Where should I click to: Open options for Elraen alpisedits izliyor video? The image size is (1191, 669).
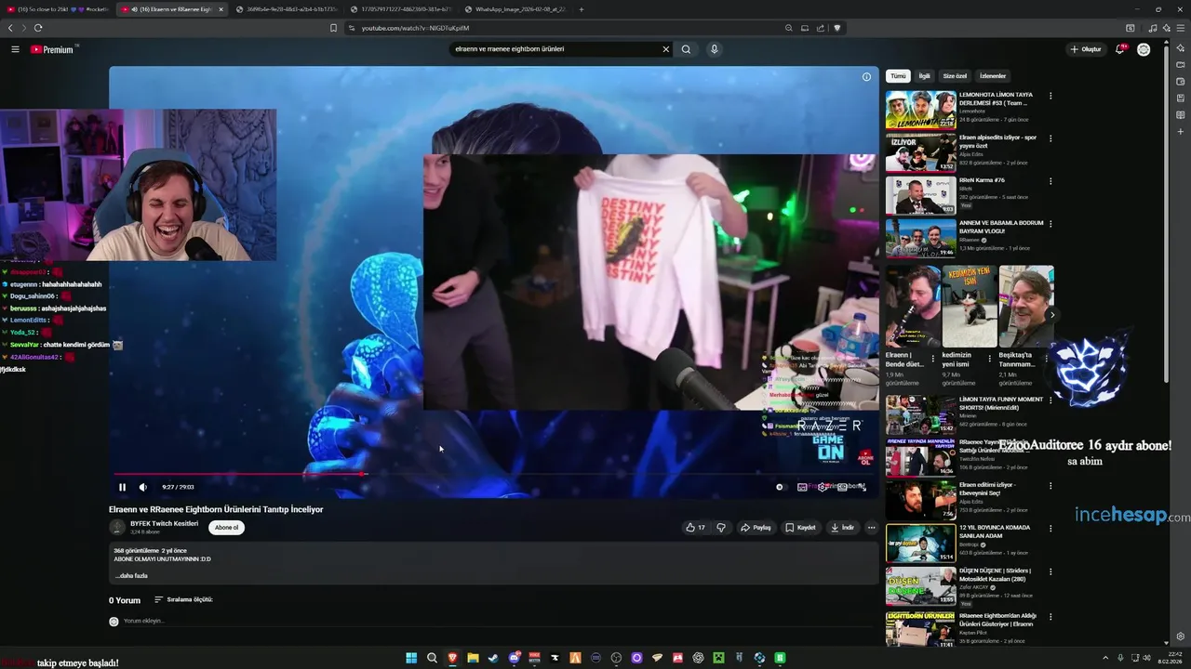(1050, 138)
